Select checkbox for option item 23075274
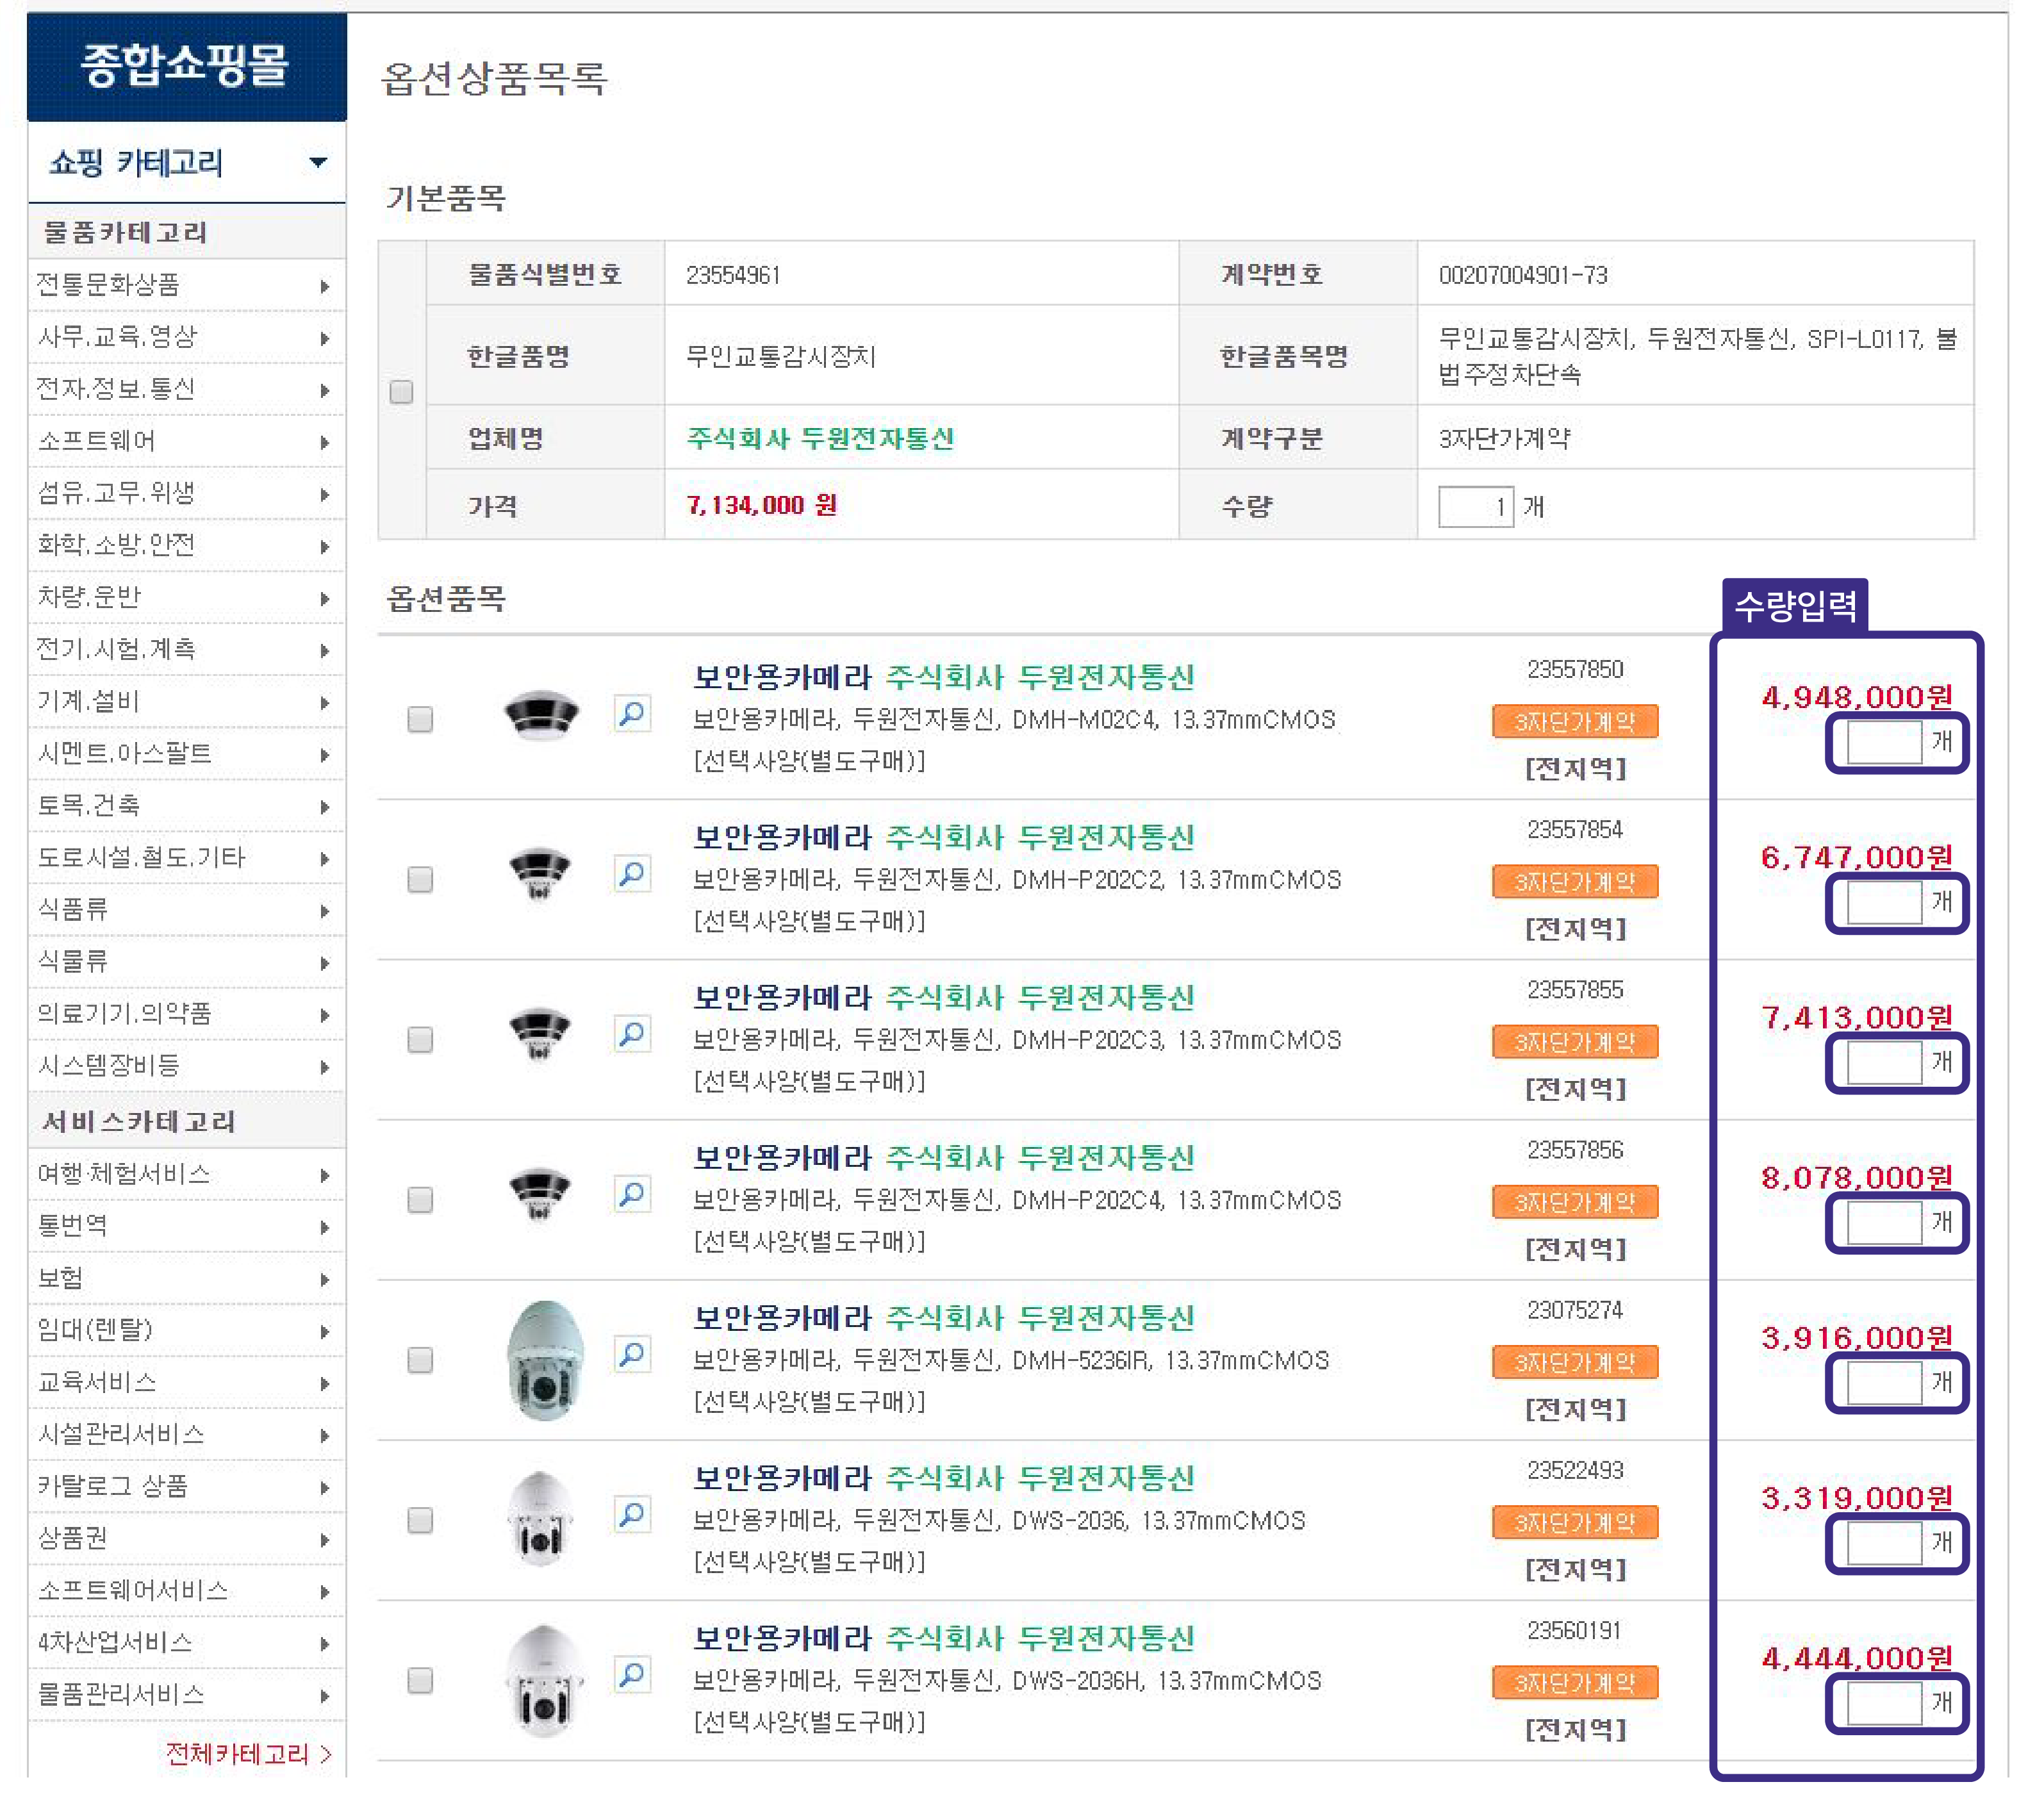The width and height of the screenshot is (2044, 1798). (420, 1360)
